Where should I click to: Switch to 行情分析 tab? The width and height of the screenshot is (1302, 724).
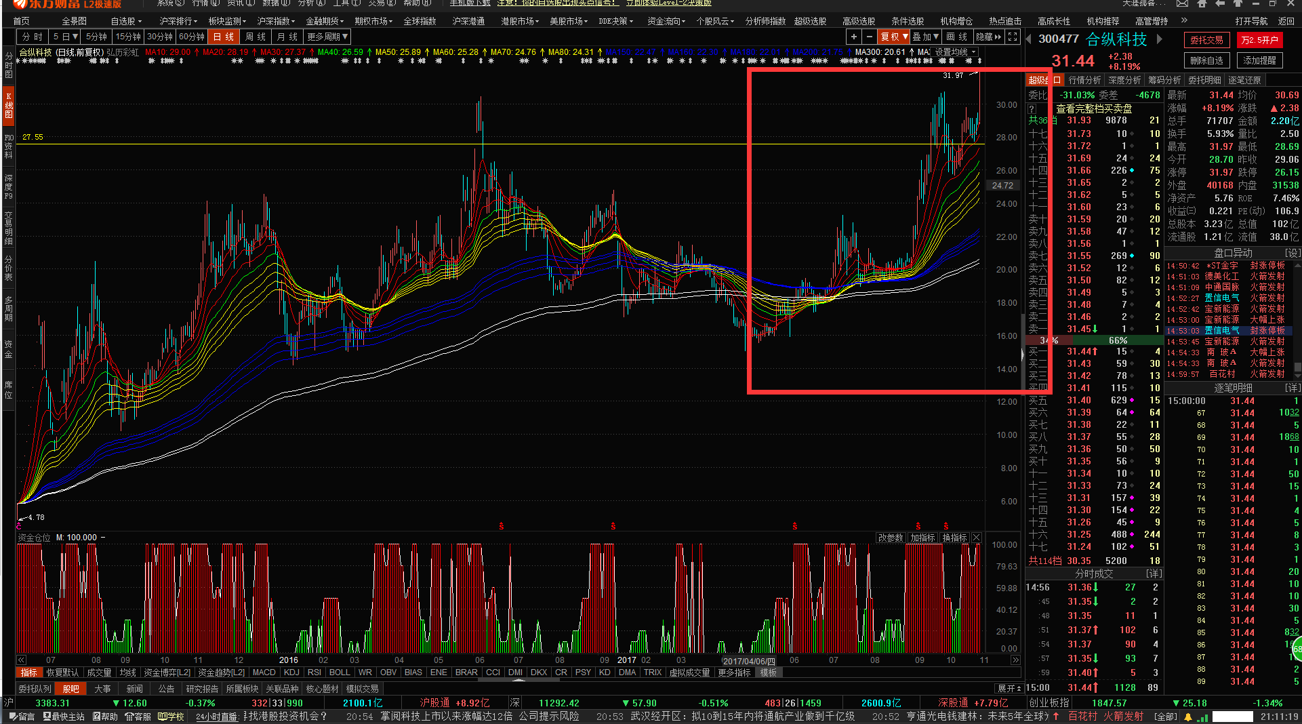tap(1084, 80)
